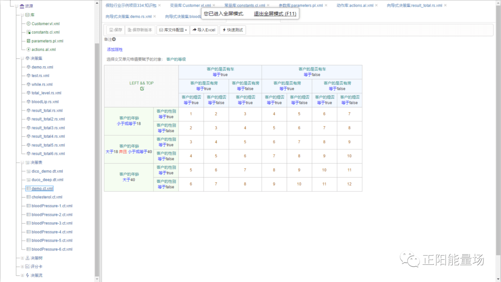
Task: Click the 导入Excel button
Action: click(x=204, y=30)
